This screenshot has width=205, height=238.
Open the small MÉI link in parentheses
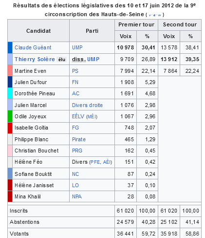(92, 117)
